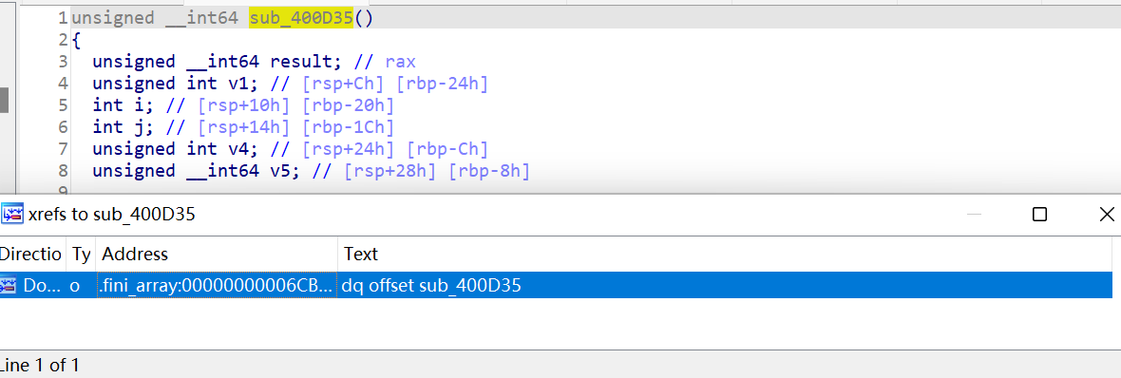Minimize the xrefs to sub_400D35 window
This screenshot has width=1121, height=378.
[x=974, y=214]
